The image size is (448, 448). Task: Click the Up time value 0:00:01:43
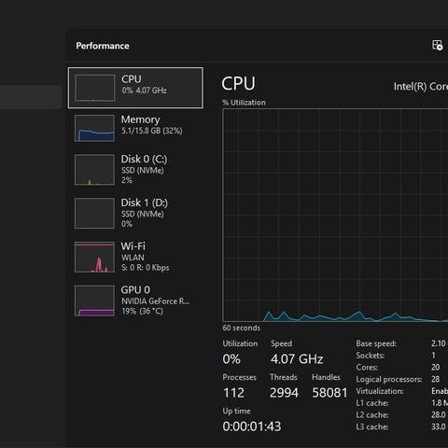(x=252, y=427)
